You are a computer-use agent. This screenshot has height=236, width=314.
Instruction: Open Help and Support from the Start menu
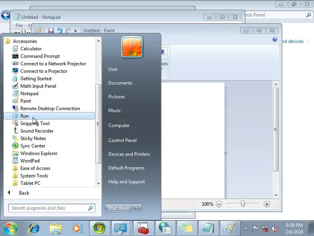click(x=126, y=182)
